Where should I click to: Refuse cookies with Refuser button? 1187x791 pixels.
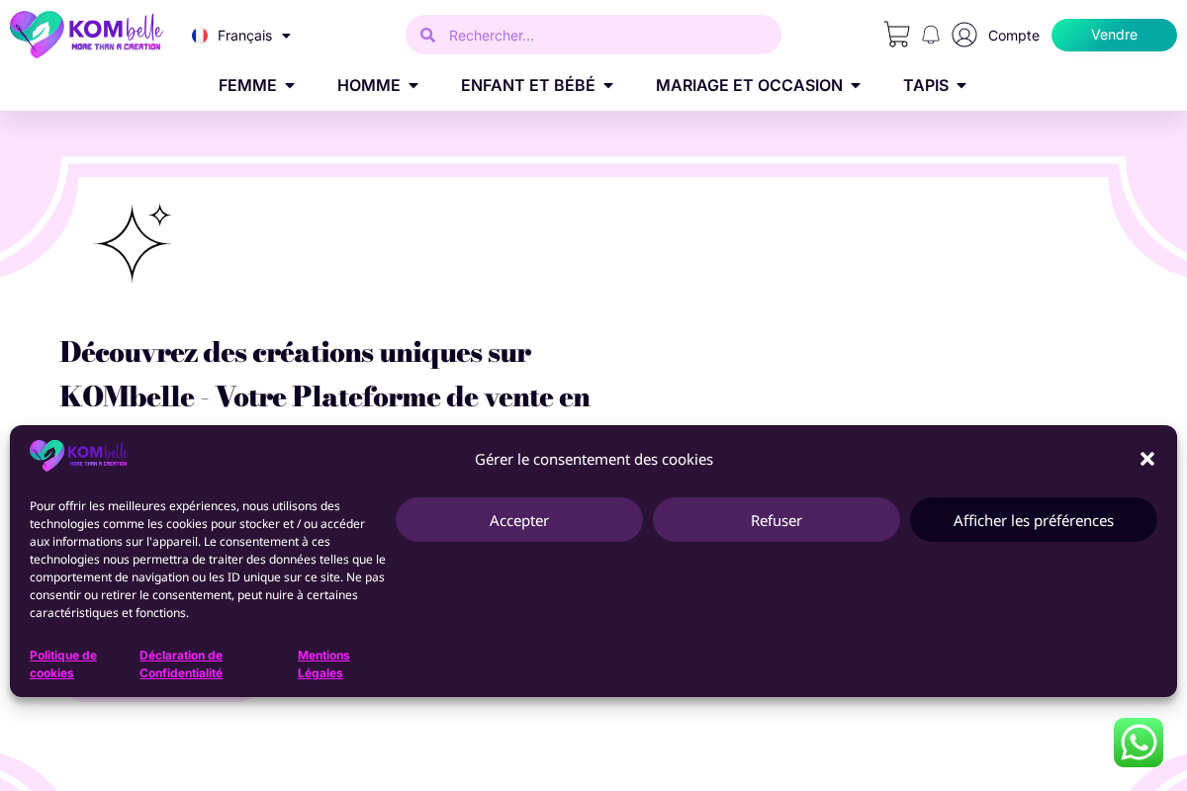(776, 520)
